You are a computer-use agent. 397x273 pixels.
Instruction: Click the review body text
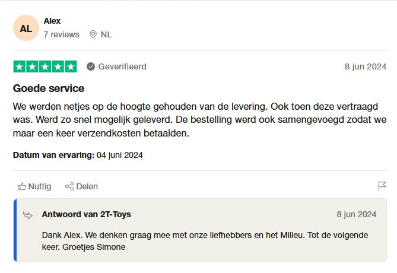[199, 120]
